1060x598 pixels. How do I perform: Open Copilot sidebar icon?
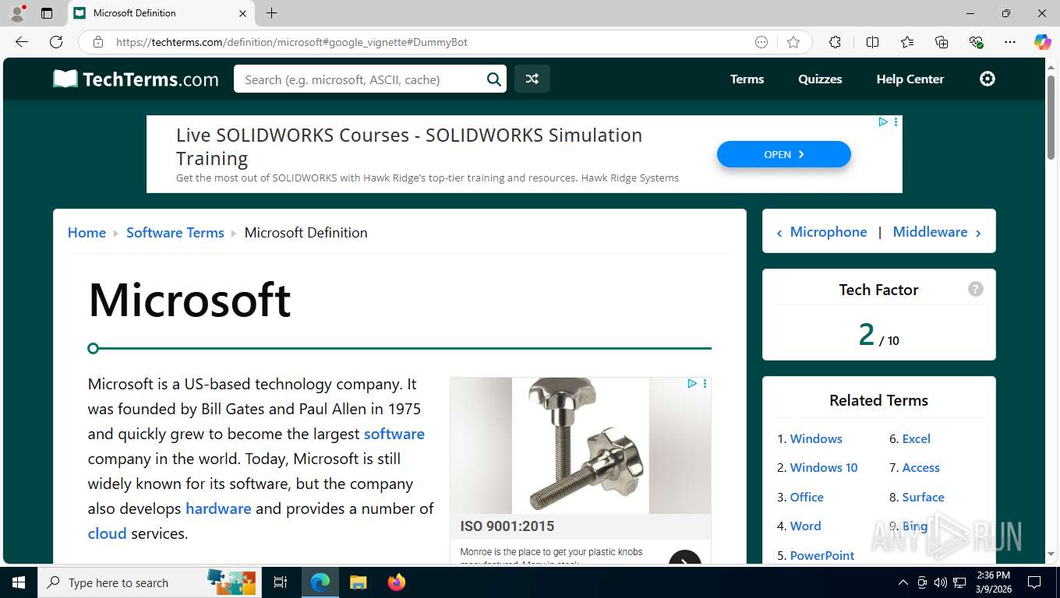[x=1043, y=42]
